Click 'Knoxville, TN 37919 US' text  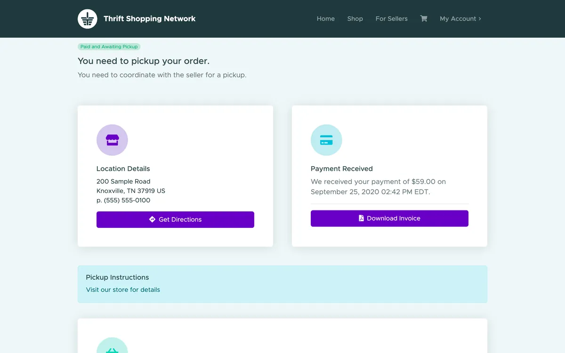(131, 191)
